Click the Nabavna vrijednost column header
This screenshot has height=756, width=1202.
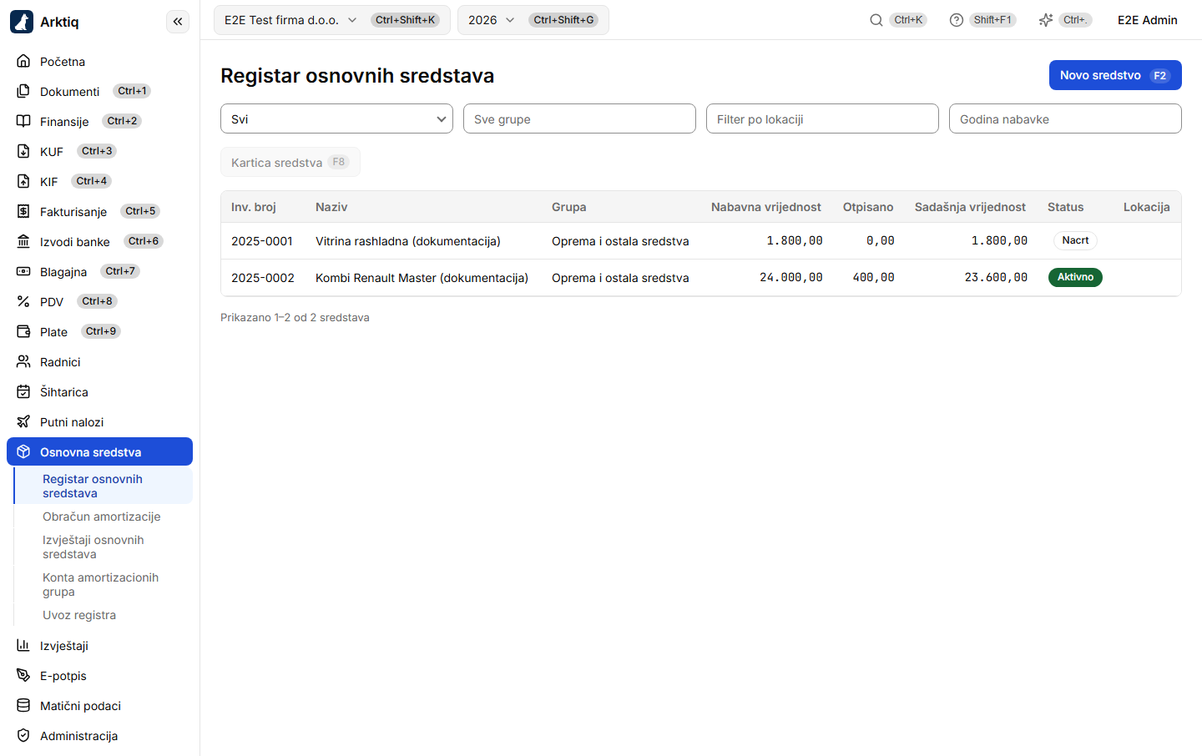766,207
